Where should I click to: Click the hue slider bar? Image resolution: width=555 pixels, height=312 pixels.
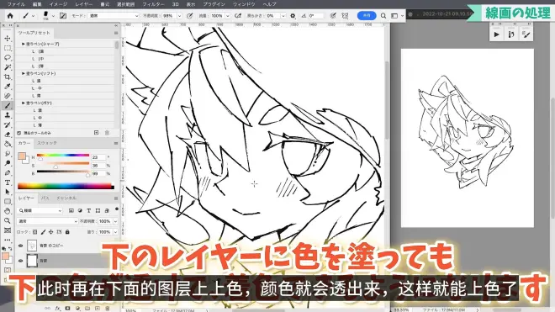pyautogui.click(x=63, y=155)
